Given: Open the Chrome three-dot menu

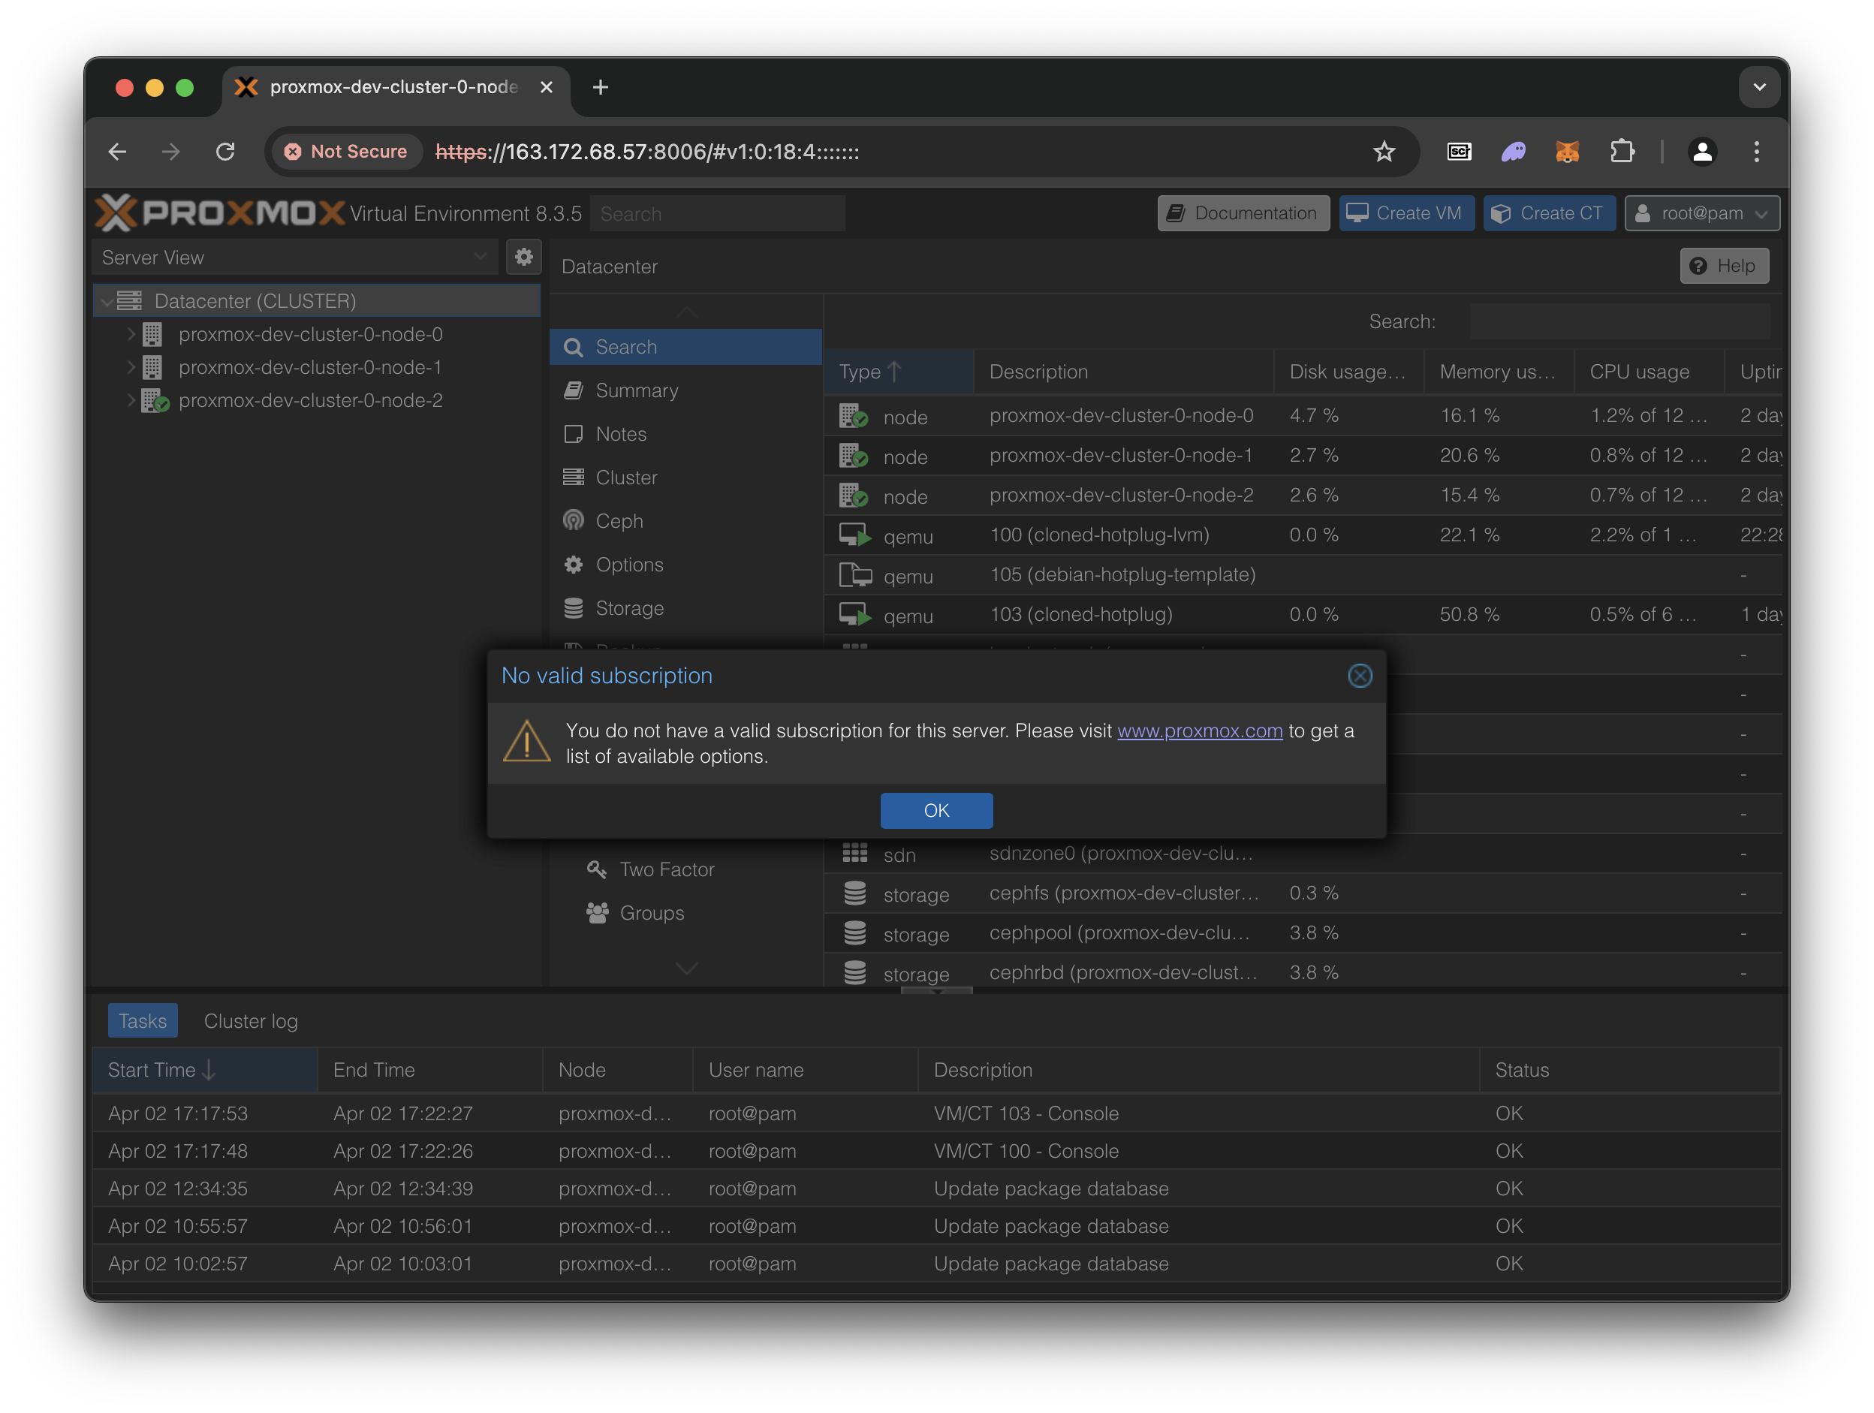Looking at the screenshot, I should [x=1756, y=152].
